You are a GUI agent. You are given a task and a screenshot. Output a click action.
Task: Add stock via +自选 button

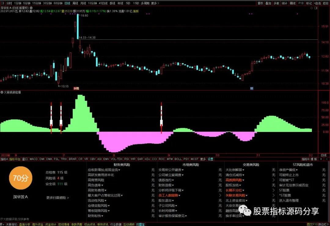317,3
